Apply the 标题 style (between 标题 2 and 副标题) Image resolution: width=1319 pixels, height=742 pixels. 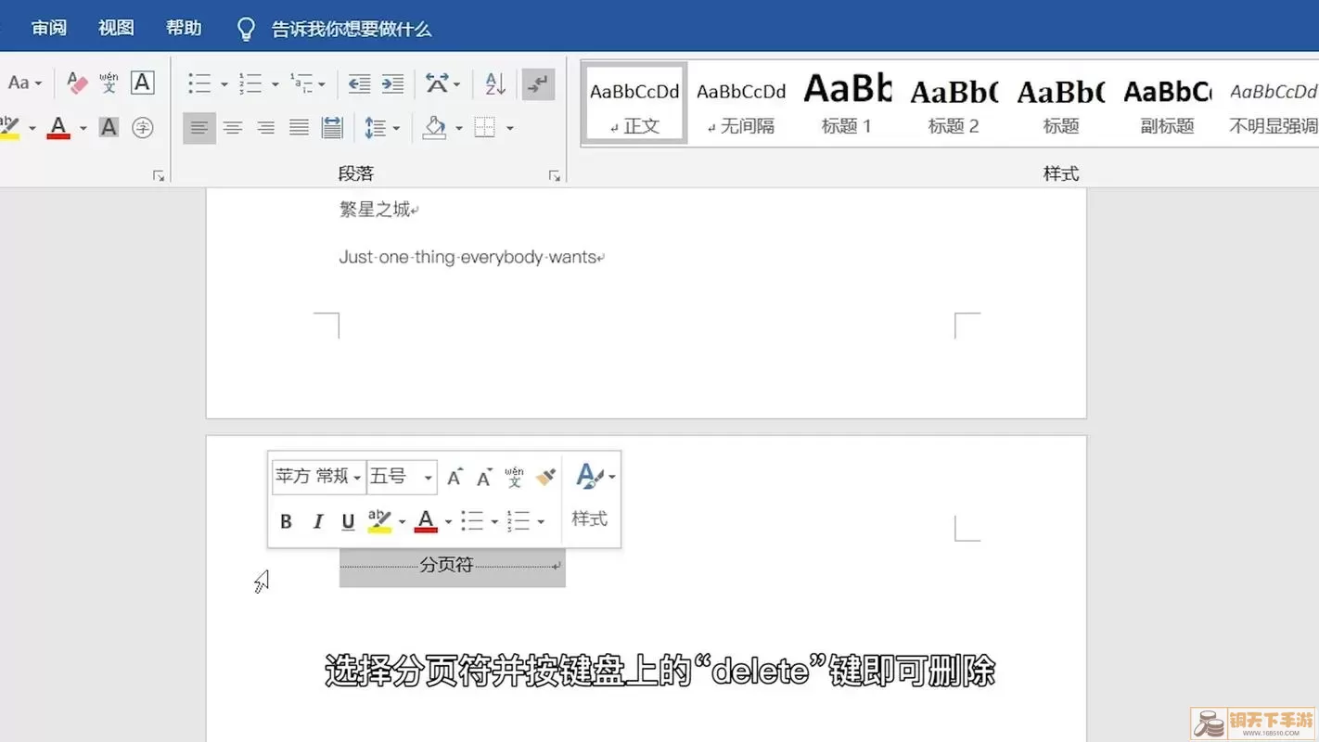(x=1060, y=104)
